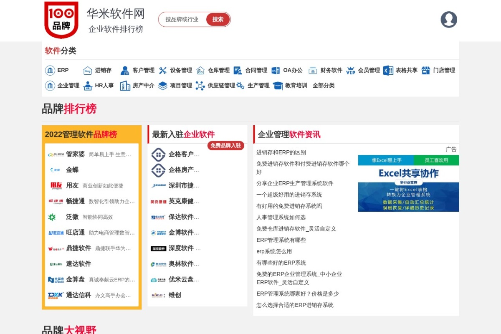The height and width of the screenshot is (334, 501).
Task: Click the red 搜索 button
Action: click(x=218, y=19)
